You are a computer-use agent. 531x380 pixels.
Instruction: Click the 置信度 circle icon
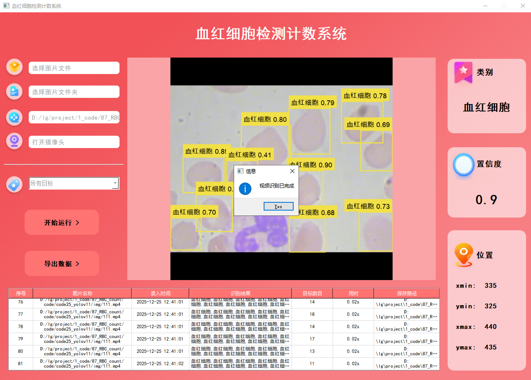(x=464, y=165)
